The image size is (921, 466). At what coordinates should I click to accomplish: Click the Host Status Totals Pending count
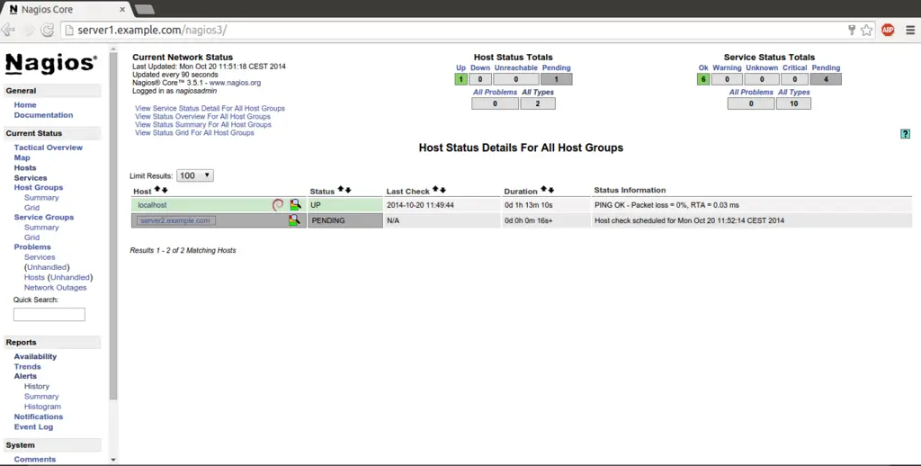pyautogui.click(x=556, y=79)
